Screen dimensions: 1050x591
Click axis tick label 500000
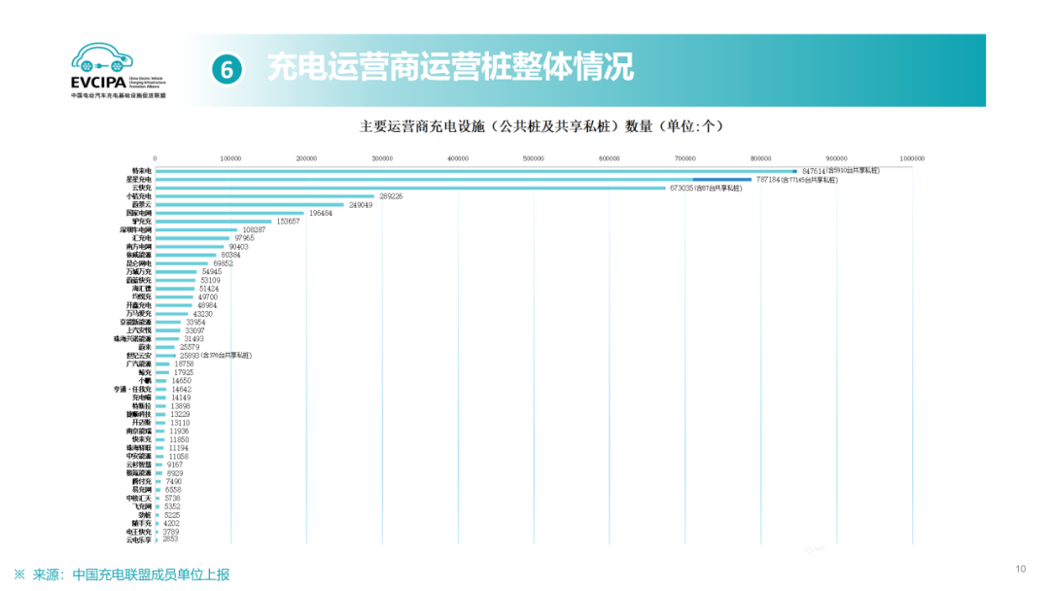(533, 158)
